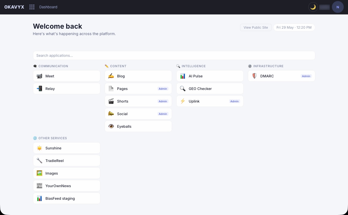Click the Fri 29 May date pill
Image resolution: width=348 pixels, height=215 pixels.
pos(294,27)
